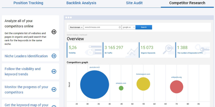Open the Competitor Research tab
Screen dimensions: 215x107
coord(187,3)
